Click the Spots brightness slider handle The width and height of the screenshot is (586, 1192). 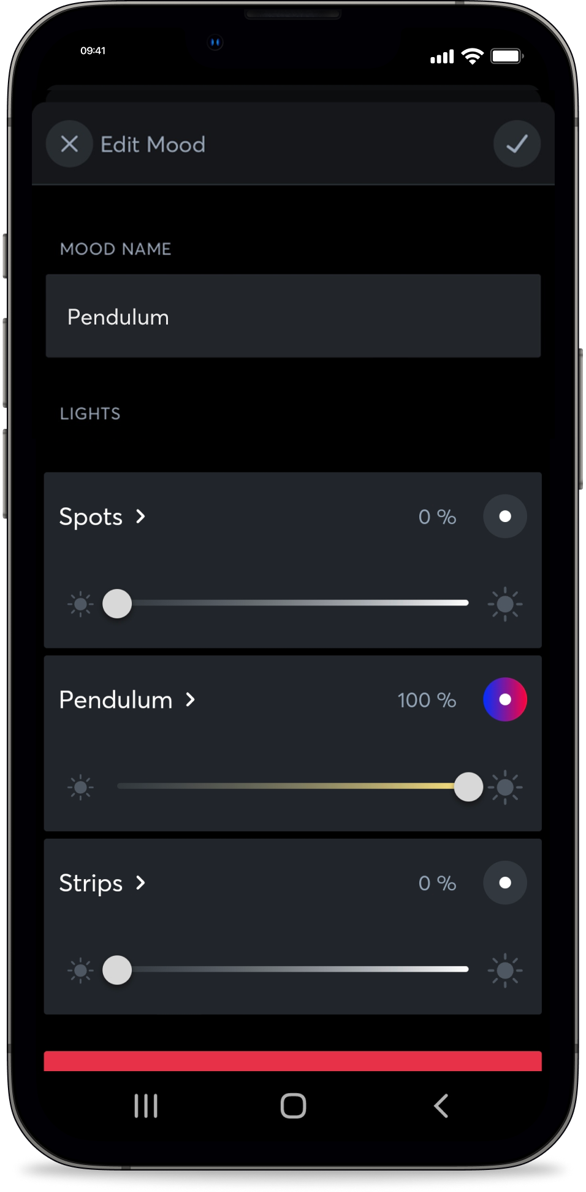click(117, 604)
